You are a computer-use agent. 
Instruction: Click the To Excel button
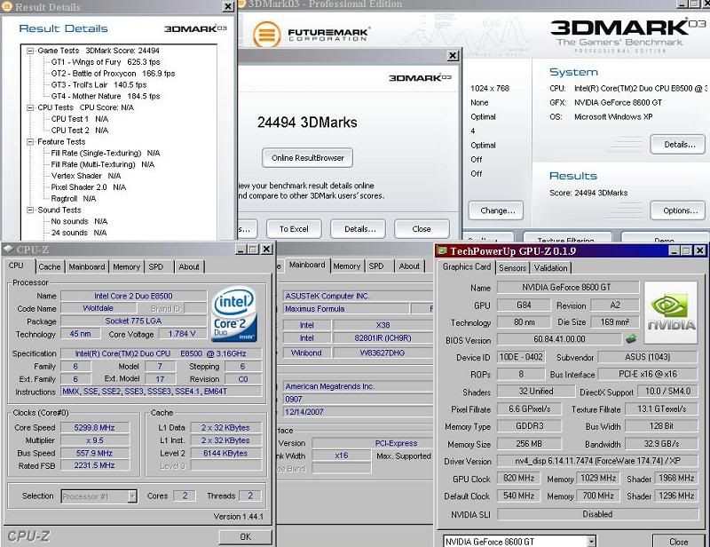(x=294, y=229)
